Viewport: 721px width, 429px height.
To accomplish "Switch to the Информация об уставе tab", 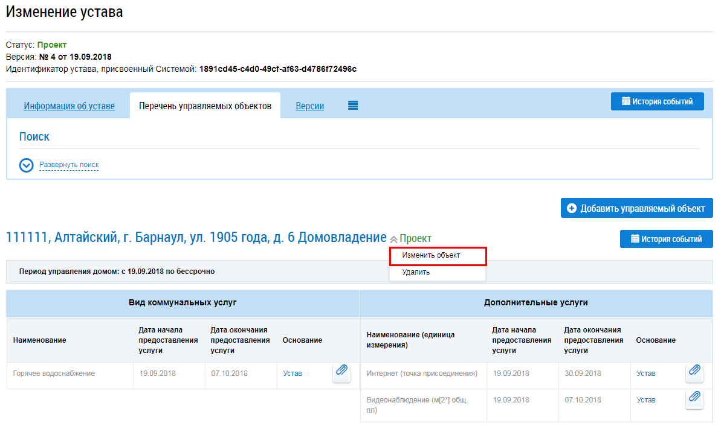I will pos(69,106).
